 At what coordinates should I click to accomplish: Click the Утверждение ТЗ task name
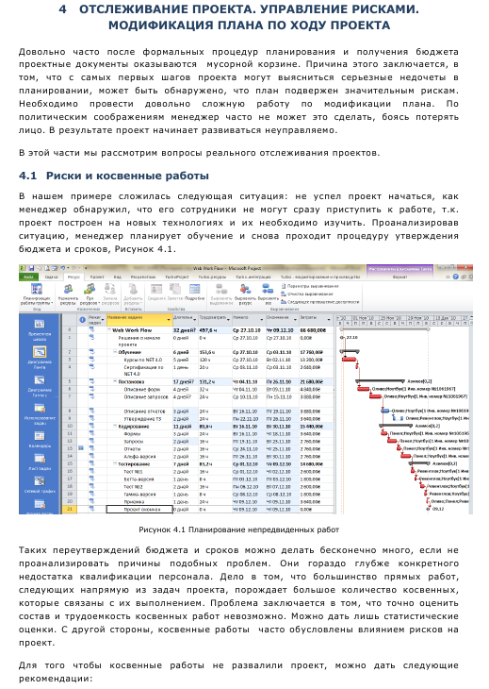pos(144,419)
